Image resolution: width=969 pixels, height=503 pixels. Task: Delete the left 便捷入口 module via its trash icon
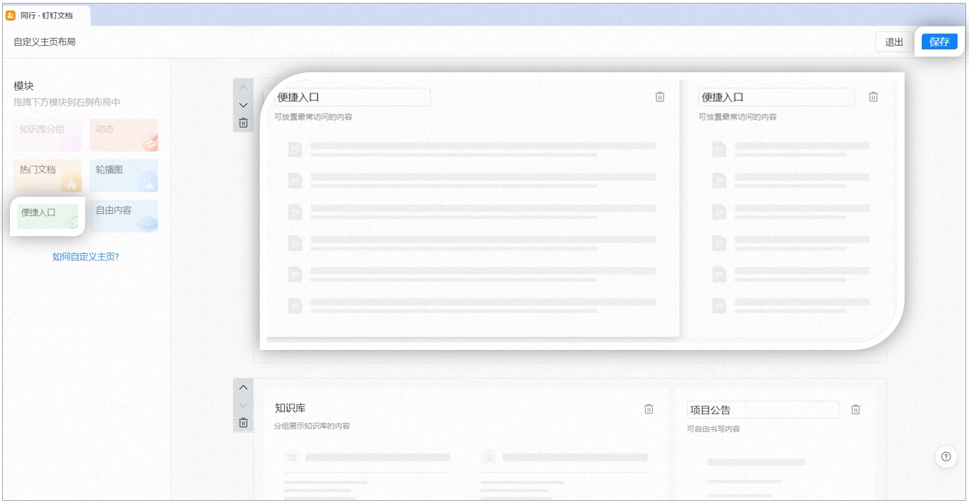click(x=660, y=97)
